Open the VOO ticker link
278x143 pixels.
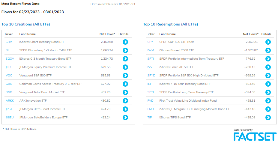pyautogui.click(x=9, y=76)
